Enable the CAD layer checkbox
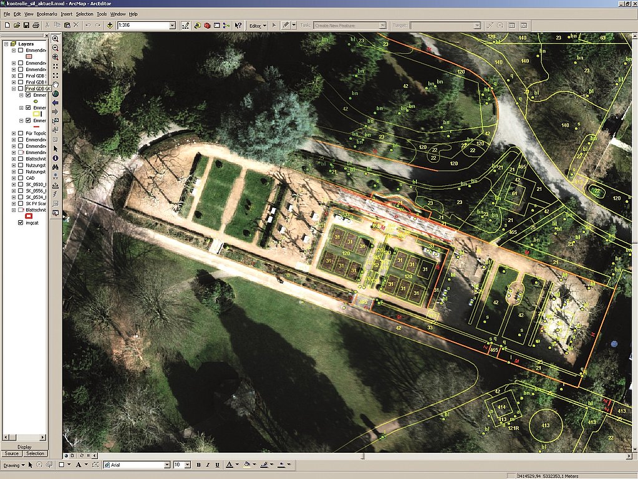The height and width of the screenshot is (479, 638). [x=21, y=178]
